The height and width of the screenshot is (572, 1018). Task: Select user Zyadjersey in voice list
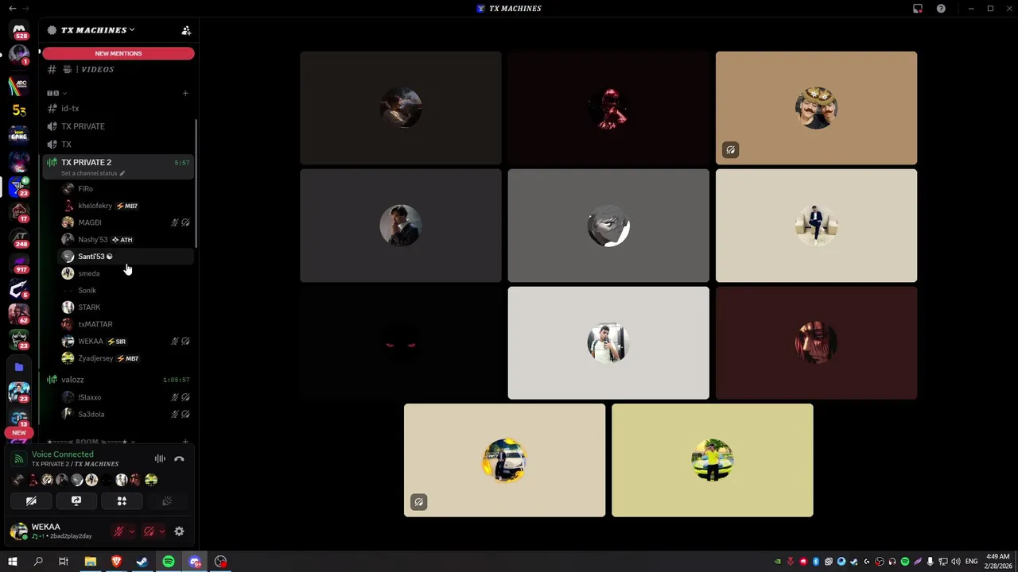point(125,358)
